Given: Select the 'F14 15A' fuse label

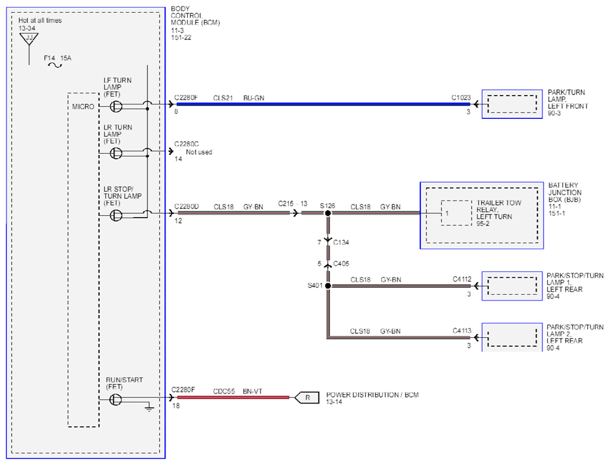Looking at the screenshot, I should [58, 58].
